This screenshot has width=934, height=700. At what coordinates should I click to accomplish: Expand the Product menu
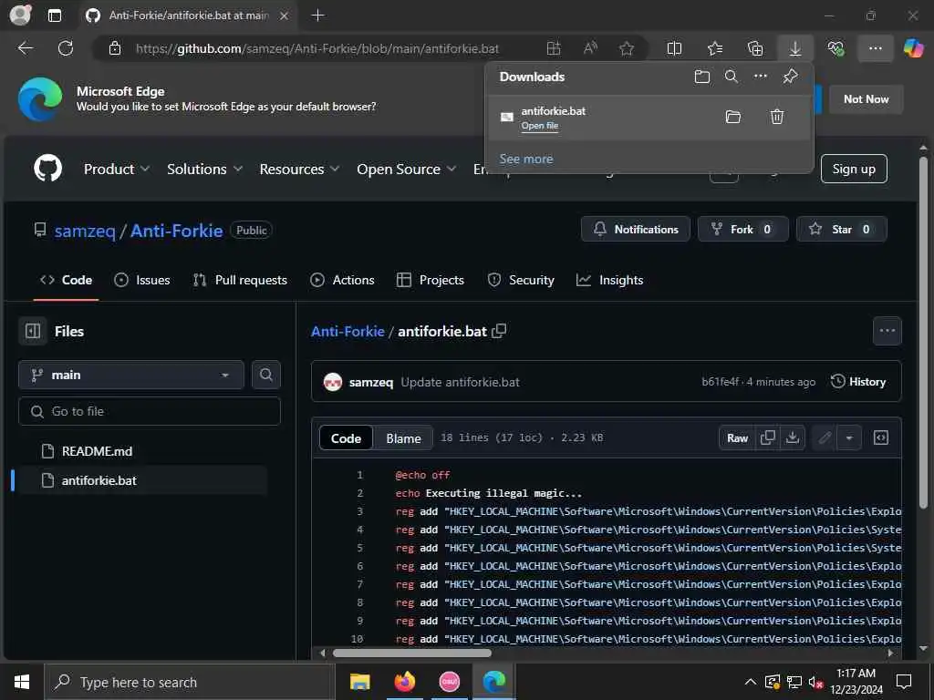(116, 169)
